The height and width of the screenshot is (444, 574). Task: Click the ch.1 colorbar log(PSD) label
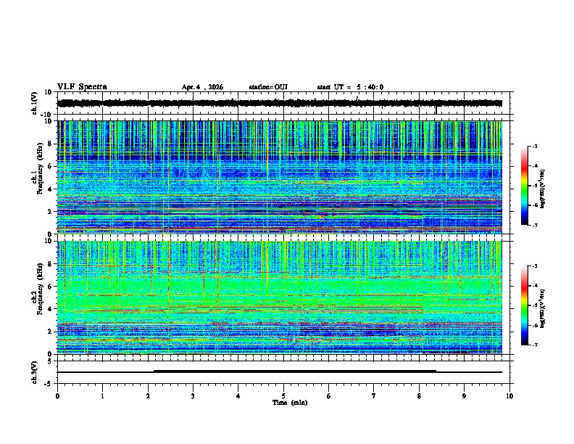tap(543, 189)
